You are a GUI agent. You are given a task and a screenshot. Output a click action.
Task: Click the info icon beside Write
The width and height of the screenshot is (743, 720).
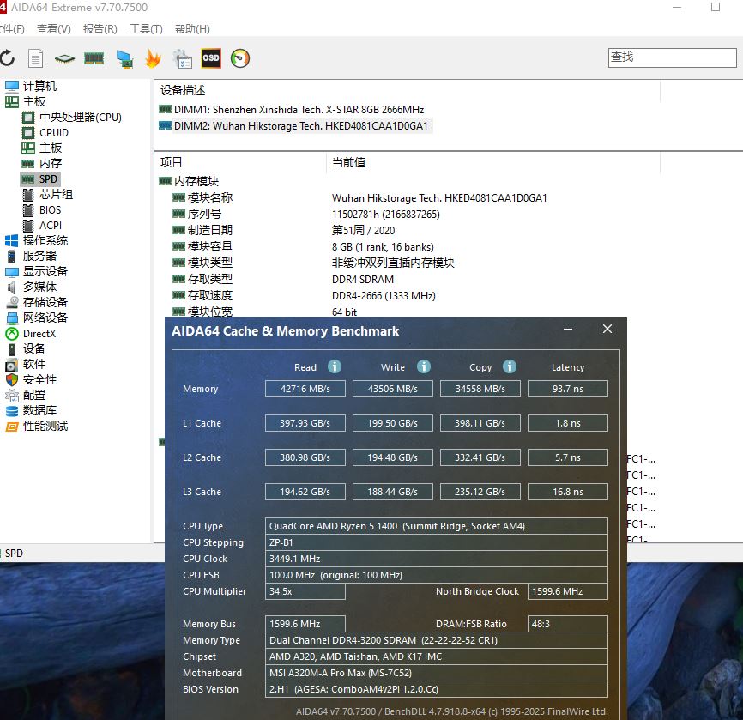click(x=424, y=366)
